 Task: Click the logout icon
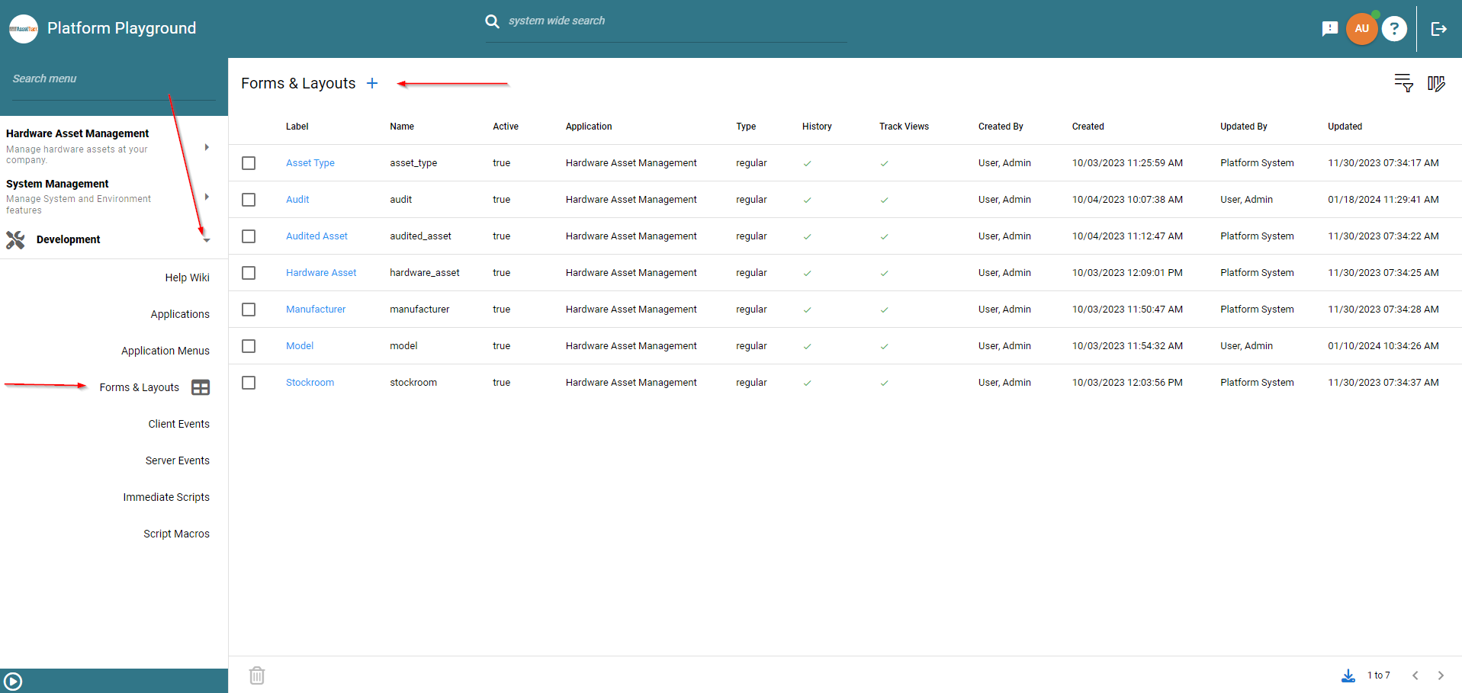tap(1439, 29)
